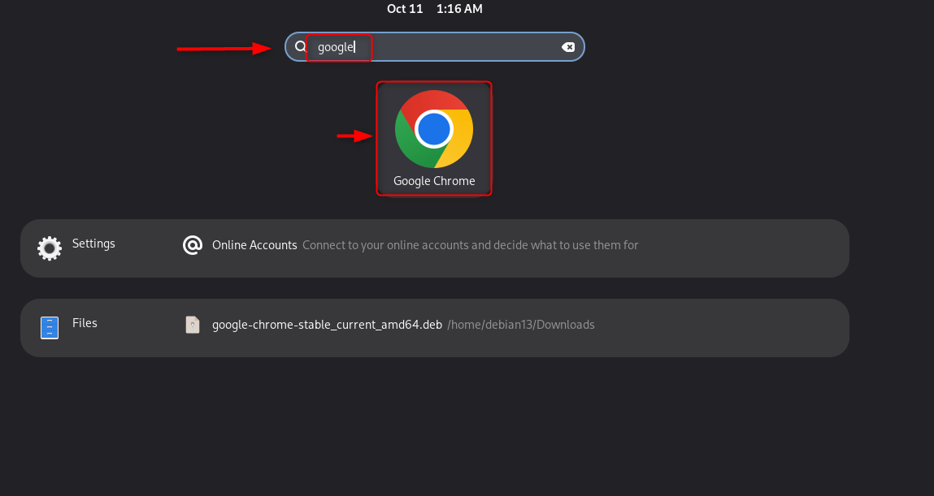The width and height of the screenshot is (934, 496).
Task: Select the 'Settings' provider label
Action: [93, 244]
